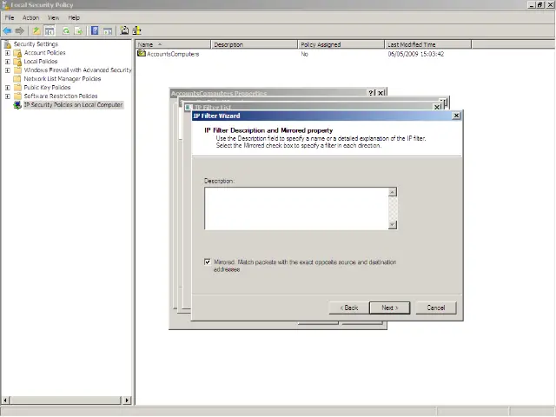Open the View menu

coord(54,17)
